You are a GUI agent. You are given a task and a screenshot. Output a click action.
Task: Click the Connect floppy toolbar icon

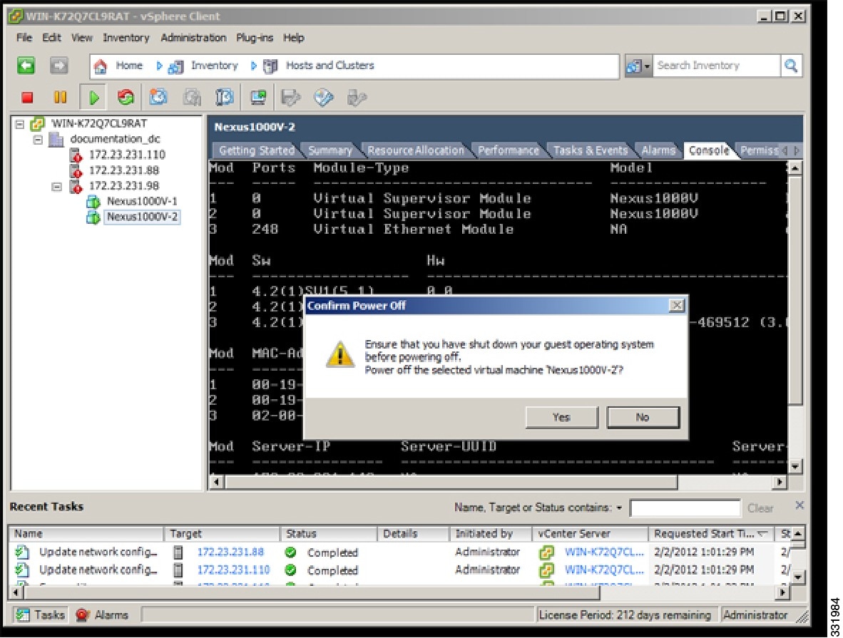[291, 97]
